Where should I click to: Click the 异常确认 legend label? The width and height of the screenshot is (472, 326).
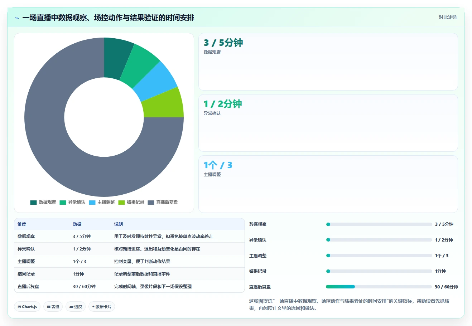[x=77, y=202]
